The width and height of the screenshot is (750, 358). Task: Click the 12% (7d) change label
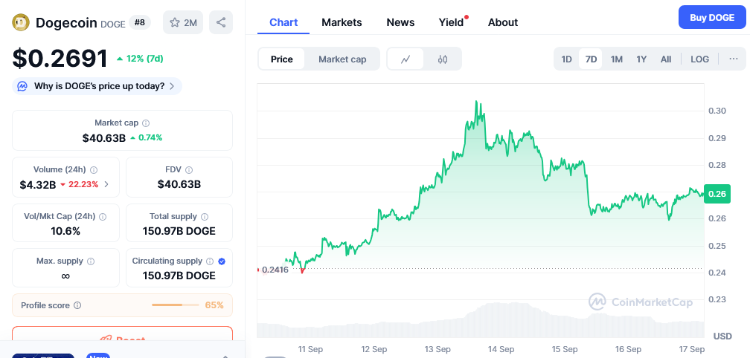pyautogui.click(x=140, y=59)
